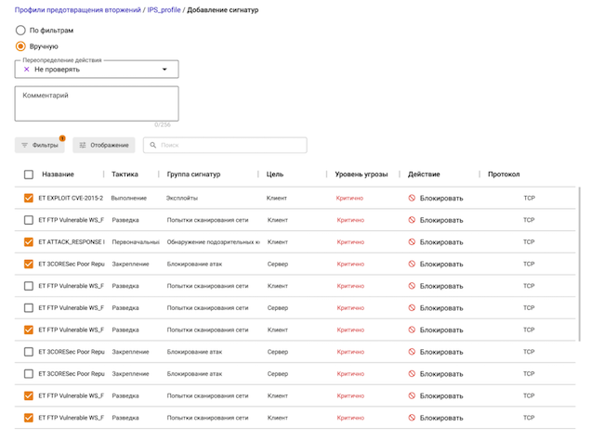Image resolution: width=604 pixels, height=440 pixels.
Task: Sort table by Название column header
Action: [x=58, y=175]
